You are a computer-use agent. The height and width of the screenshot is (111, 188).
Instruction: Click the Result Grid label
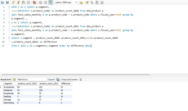click(5, 79)
